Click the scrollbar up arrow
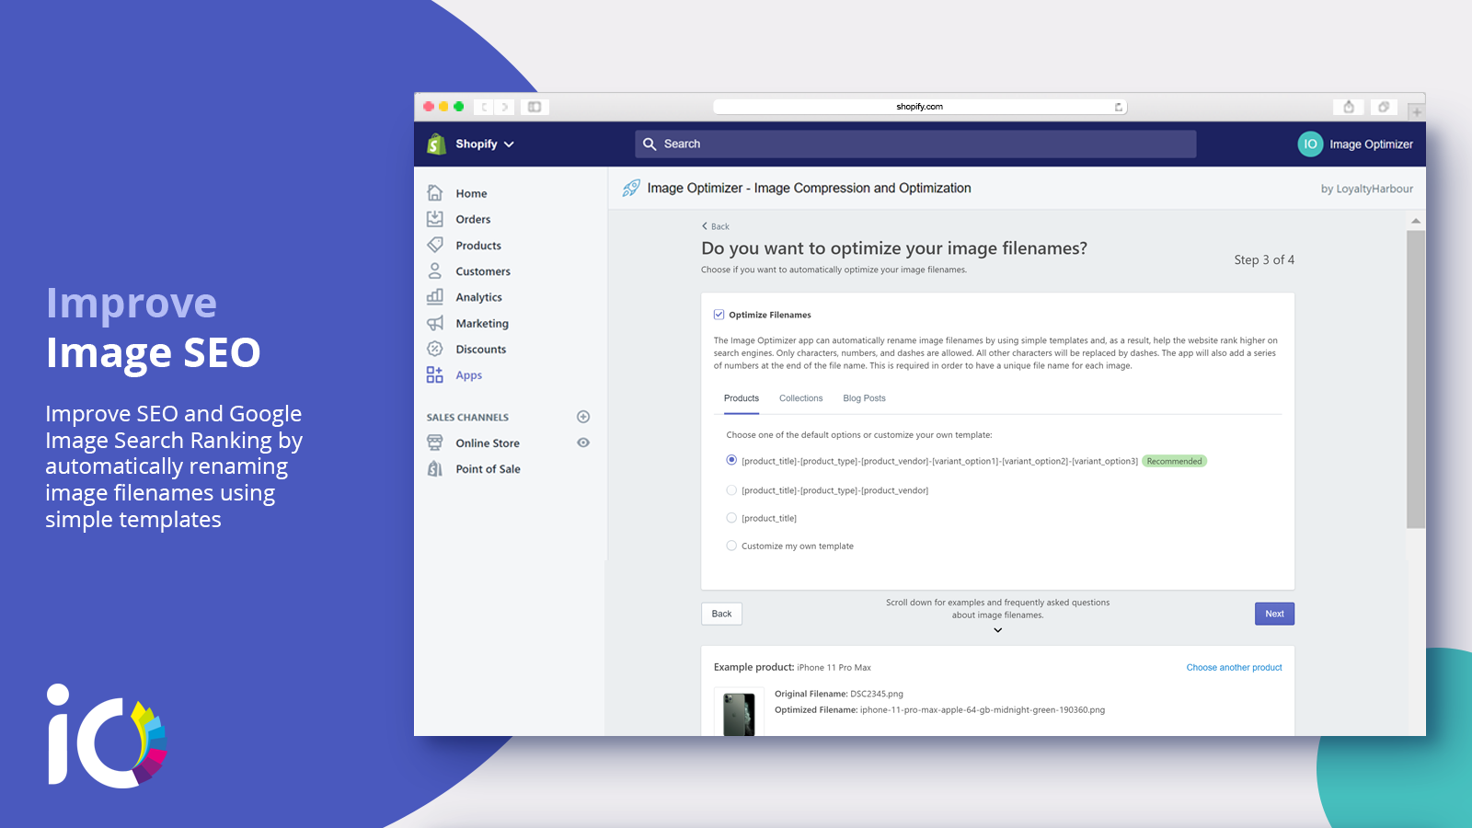 1416,221
